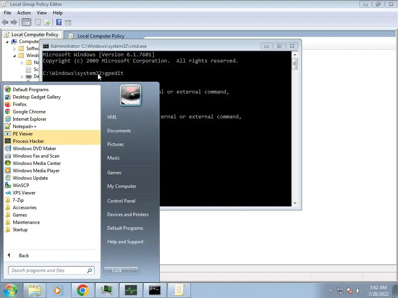
Task: Open the shutdown options arrow next to Lock
Action: (x=134, y=270)
